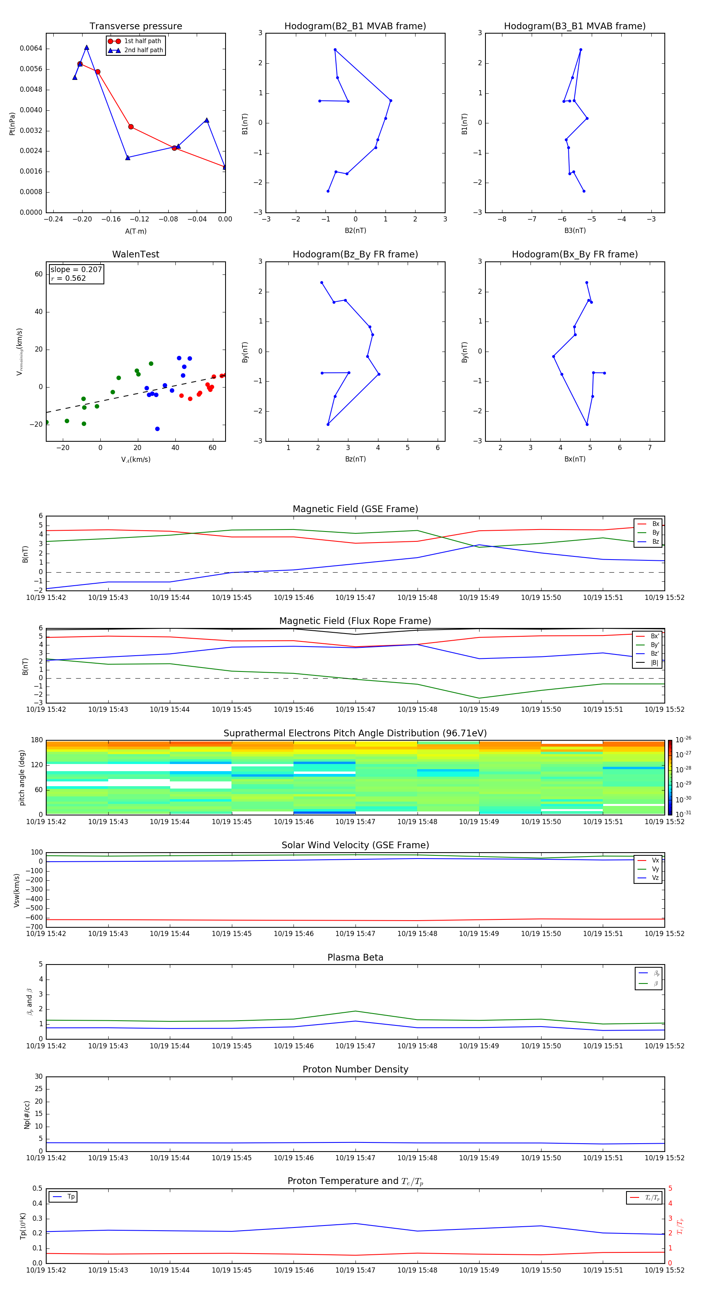The width and height of the screenshot is (711, 1305).
Task: Click the 'Hodogram(Bz_By FR frame)' title
Action: click(x=355, y=254)
